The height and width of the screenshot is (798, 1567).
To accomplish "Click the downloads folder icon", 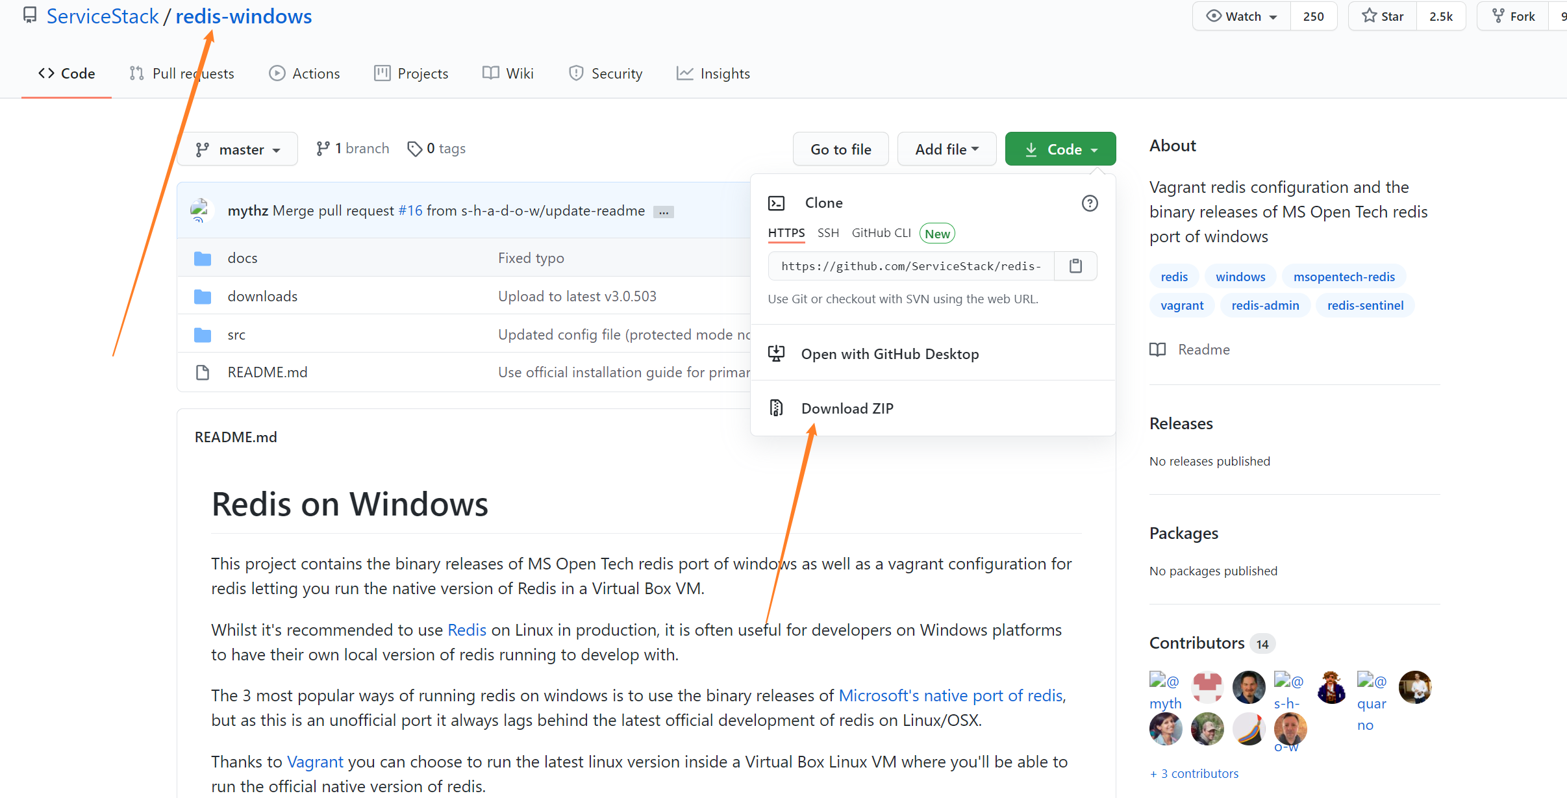I will coord(203,297).
